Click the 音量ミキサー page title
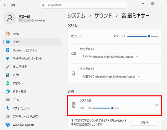This screenshot has width=167, height=130. [x=135, y=16]
